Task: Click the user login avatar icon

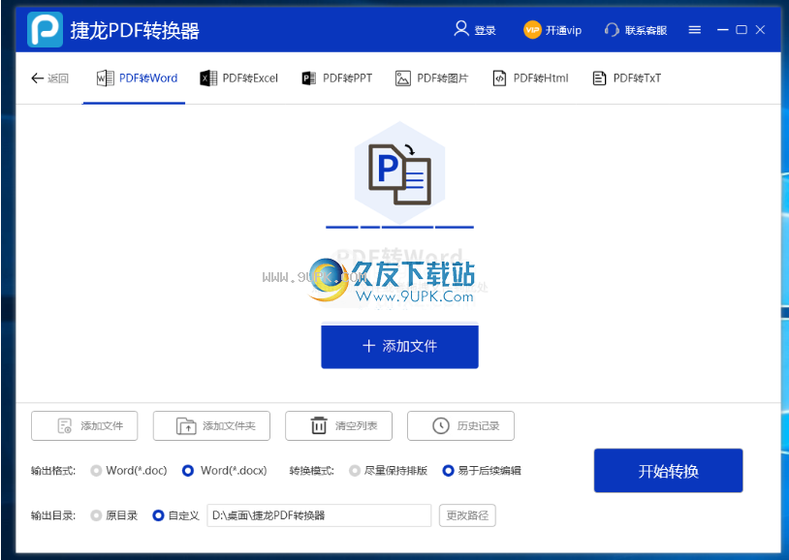Action: point(461,29)
